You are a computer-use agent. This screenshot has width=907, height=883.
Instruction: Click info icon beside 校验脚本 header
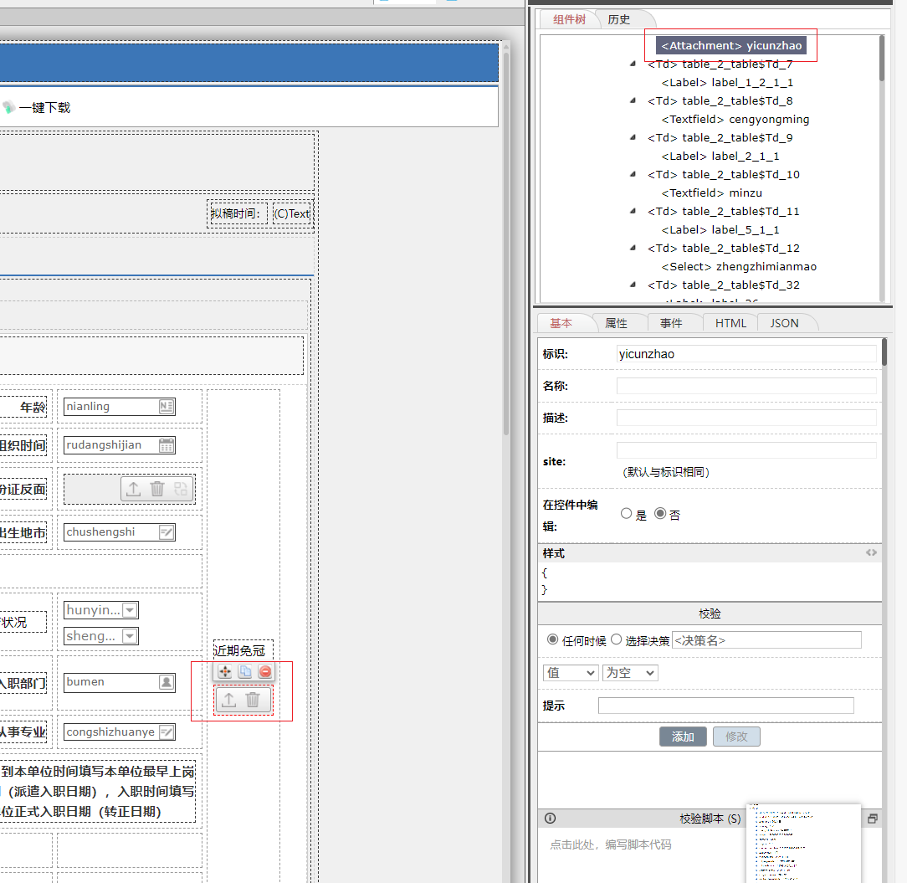click(550, 819)
